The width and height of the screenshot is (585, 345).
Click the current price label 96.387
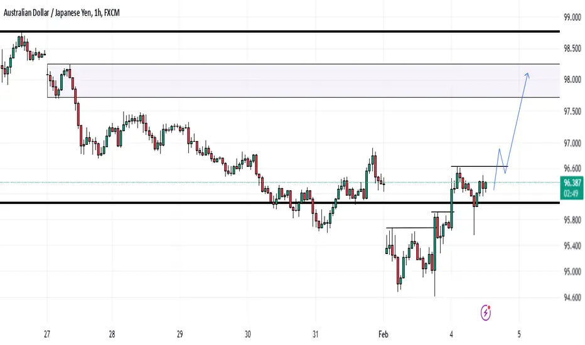(x=572, y=183)
